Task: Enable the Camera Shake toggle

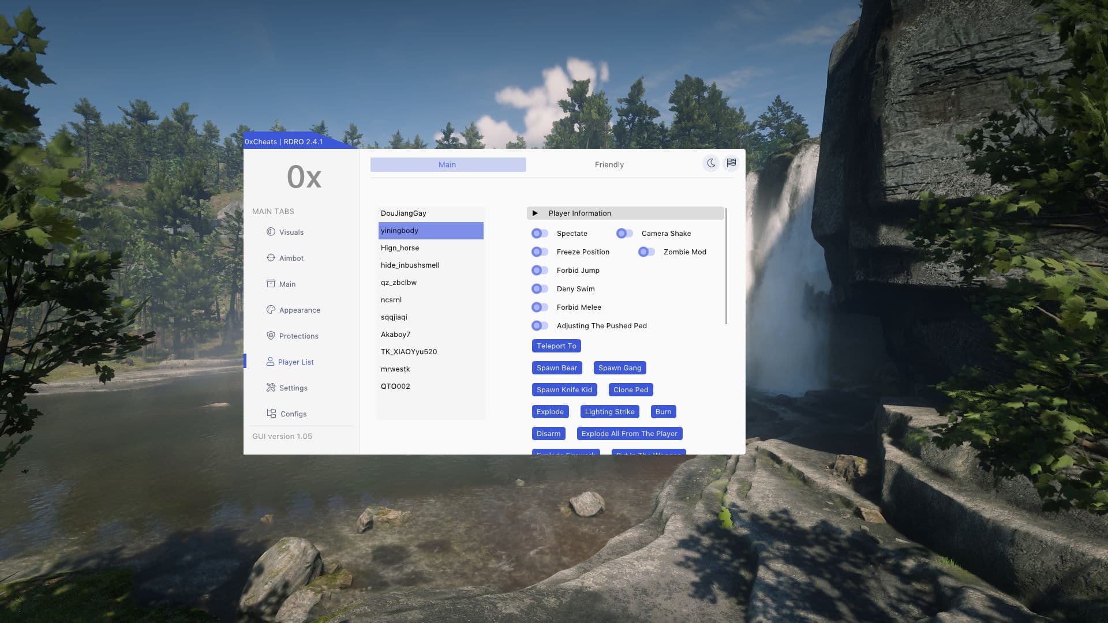Action: (x=624, y=234)
